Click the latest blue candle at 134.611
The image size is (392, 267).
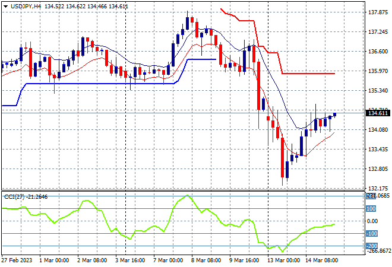(x=335, y=115)
